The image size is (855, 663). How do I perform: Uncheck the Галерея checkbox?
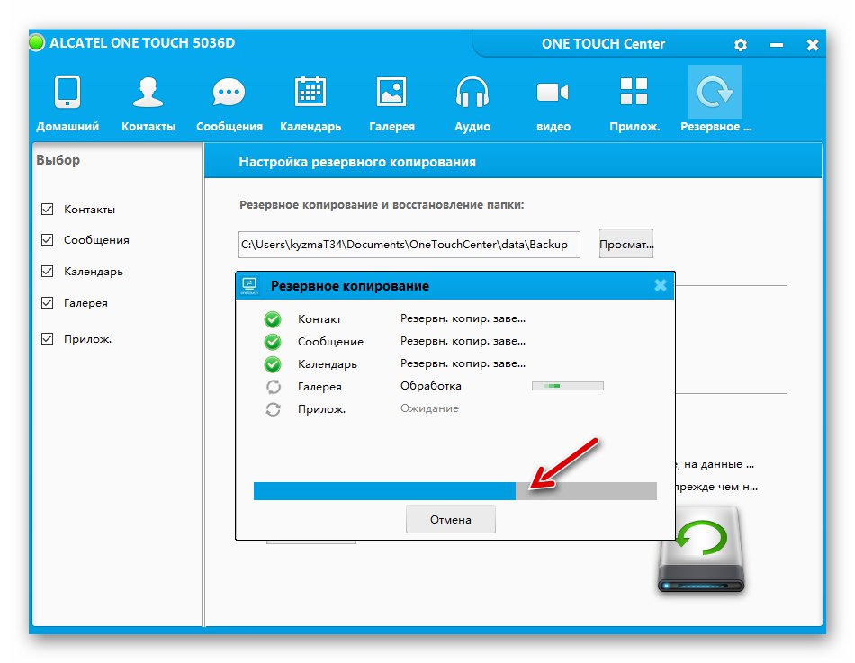[x=48, y=302]
